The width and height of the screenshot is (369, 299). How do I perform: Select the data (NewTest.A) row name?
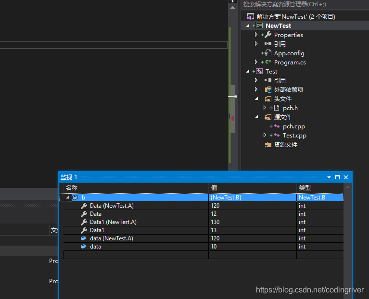point(112,238)
